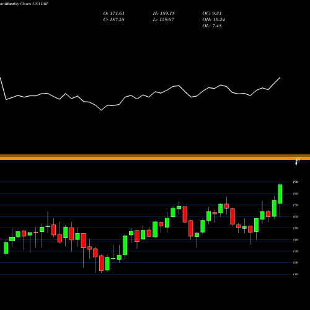Select the high value 'H: 189.18'
Image resolution: width=310 pixels, height=310 pixels.
[x=164, y=14]
